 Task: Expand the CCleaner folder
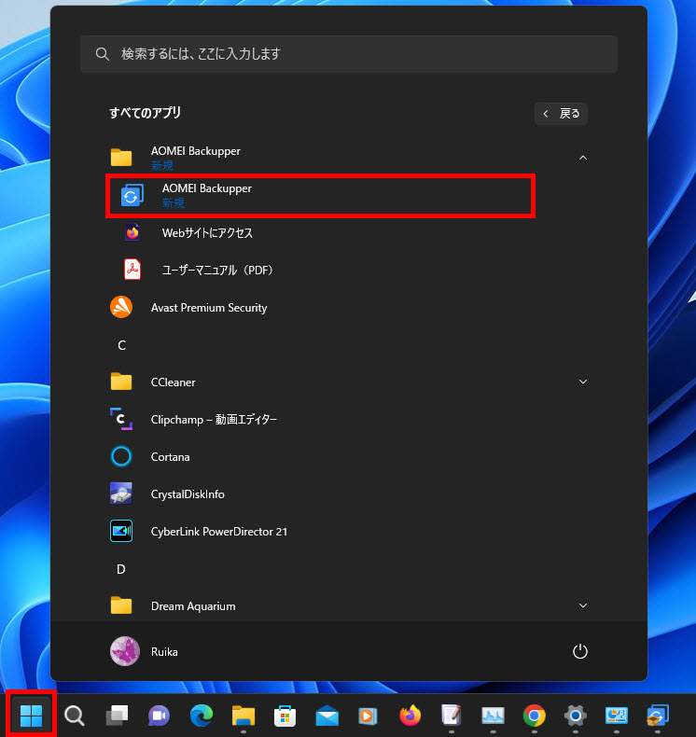point(582,382)
